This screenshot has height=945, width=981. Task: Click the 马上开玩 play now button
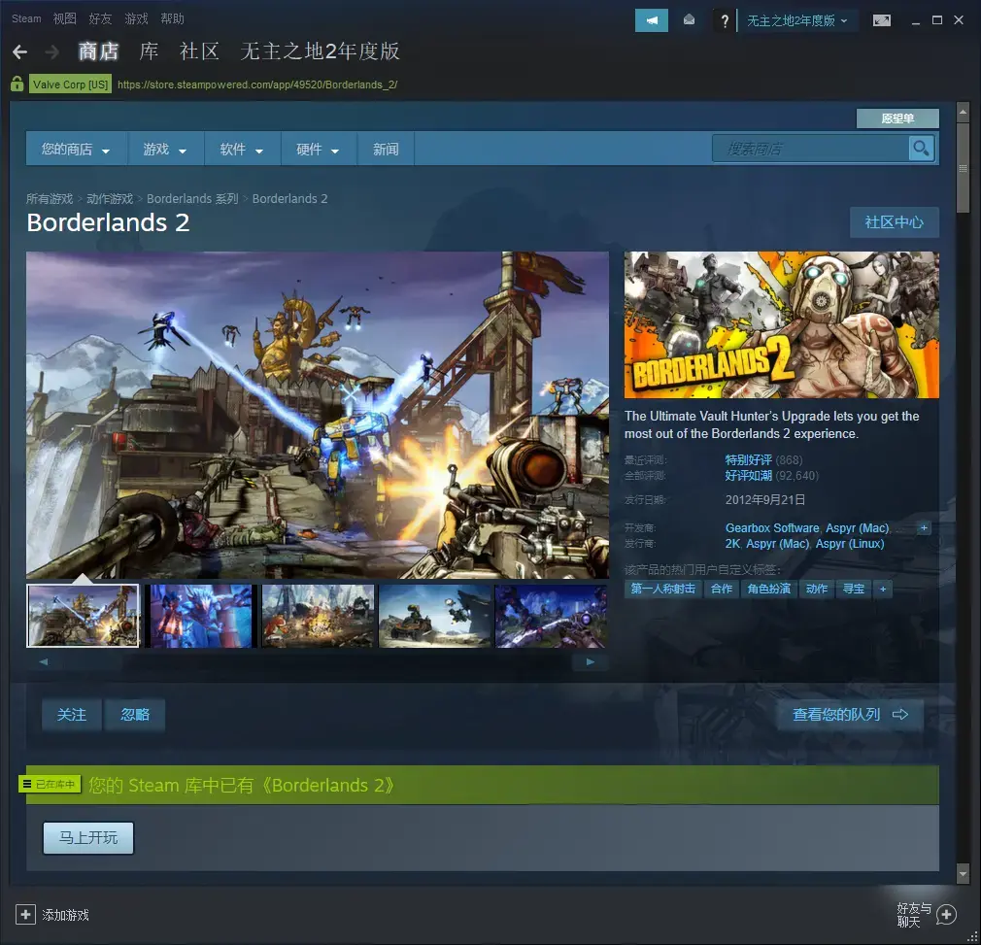coord(88,837)
